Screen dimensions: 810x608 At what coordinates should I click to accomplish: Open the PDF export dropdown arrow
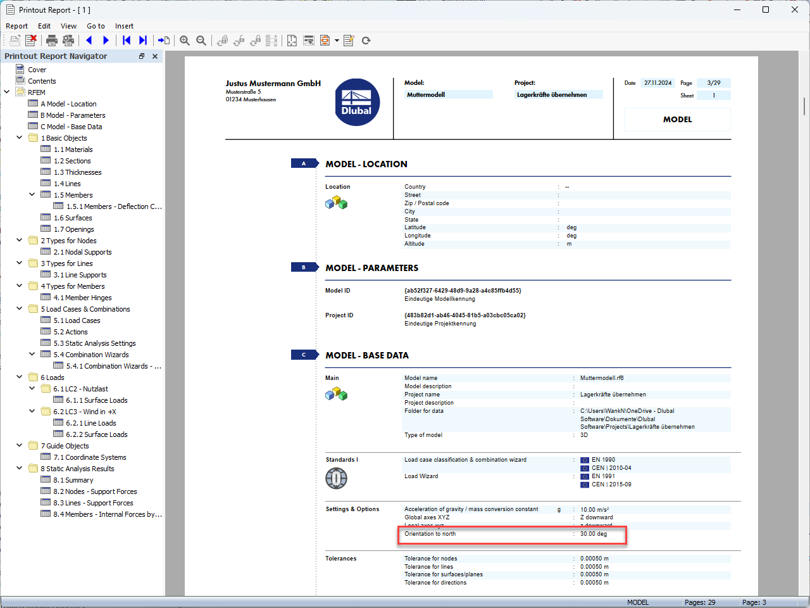pos(336,41)
